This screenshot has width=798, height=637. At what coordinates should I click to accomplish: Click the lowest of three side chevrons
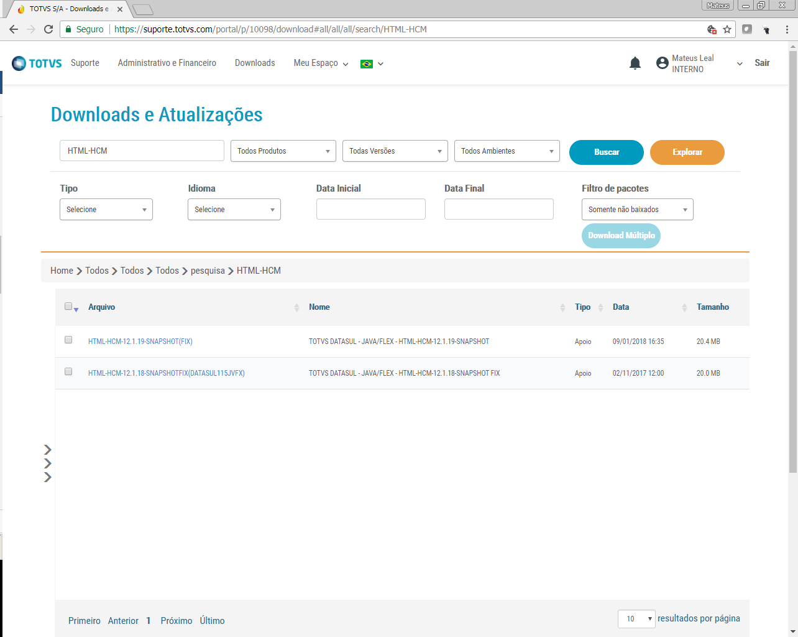[47, 477]
